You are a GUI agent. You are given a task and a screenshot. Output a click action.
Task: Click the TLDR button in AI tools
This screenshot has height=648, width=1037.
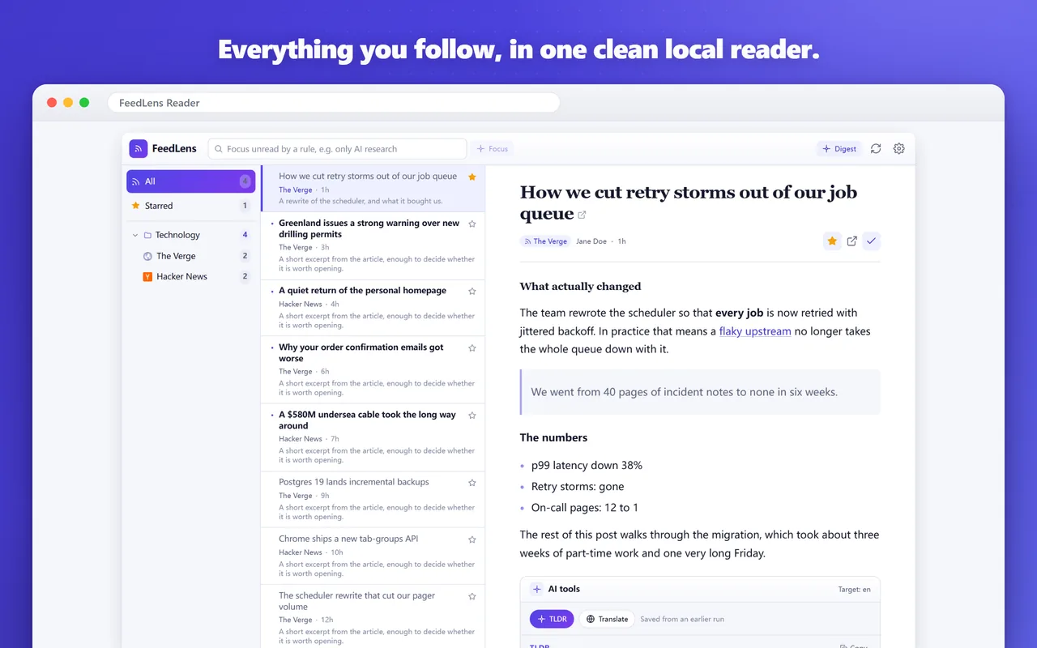(x=552, y=619)
